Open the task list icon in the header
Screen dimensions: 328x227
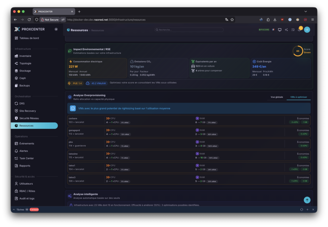[x=293, y=30]
